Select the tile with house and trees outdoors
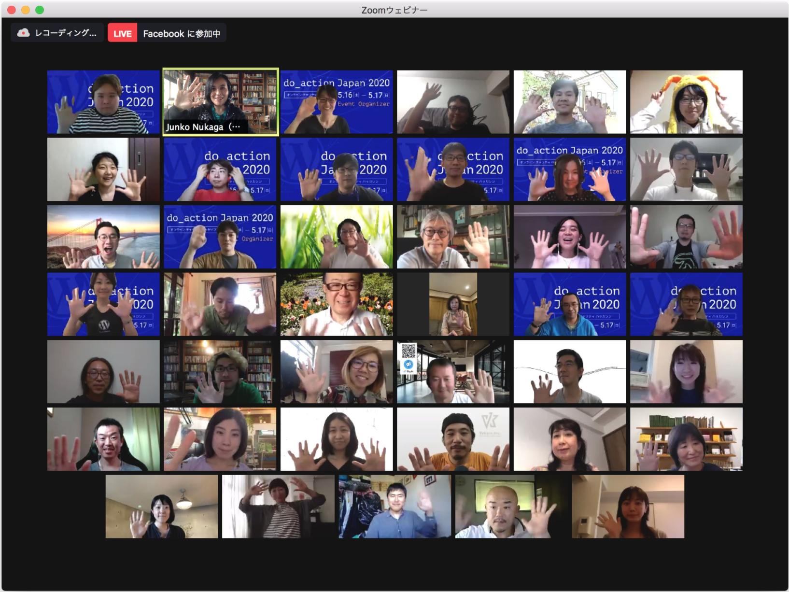The width and height of the screenshot is (789, 592). [x=570, y=102]
